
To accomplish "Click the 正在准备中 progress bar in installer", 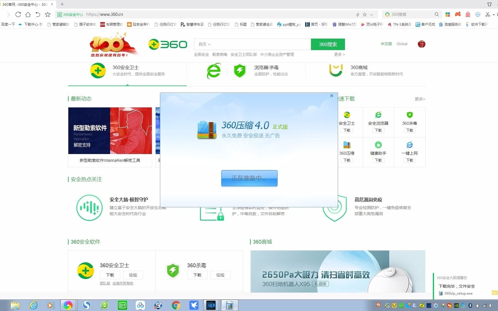I will click(249, 178).
